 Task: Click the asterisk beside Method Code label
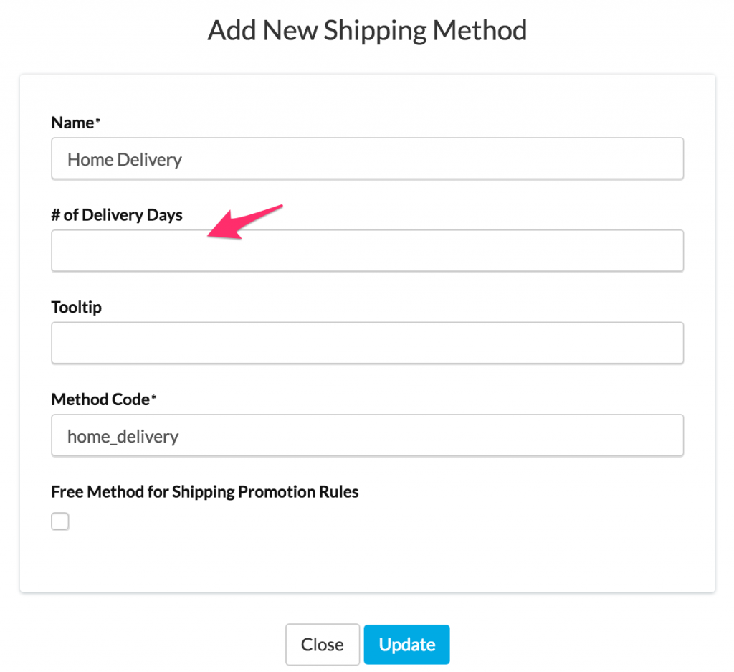153,399
